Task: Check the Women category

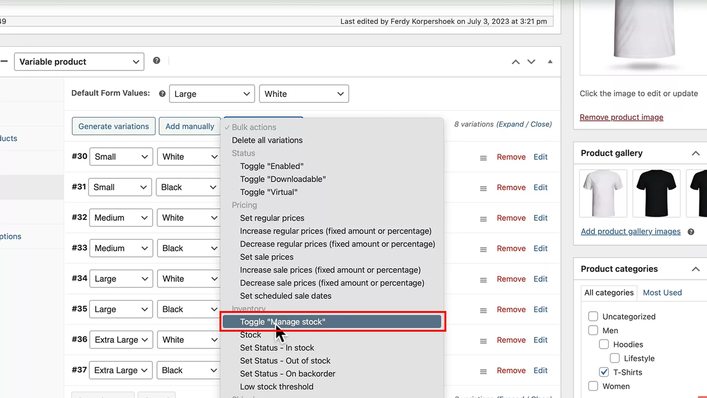Action: 593,386
